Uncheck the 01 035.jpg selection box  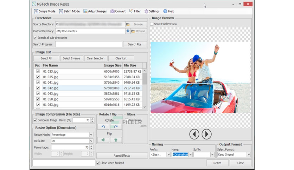38,77
